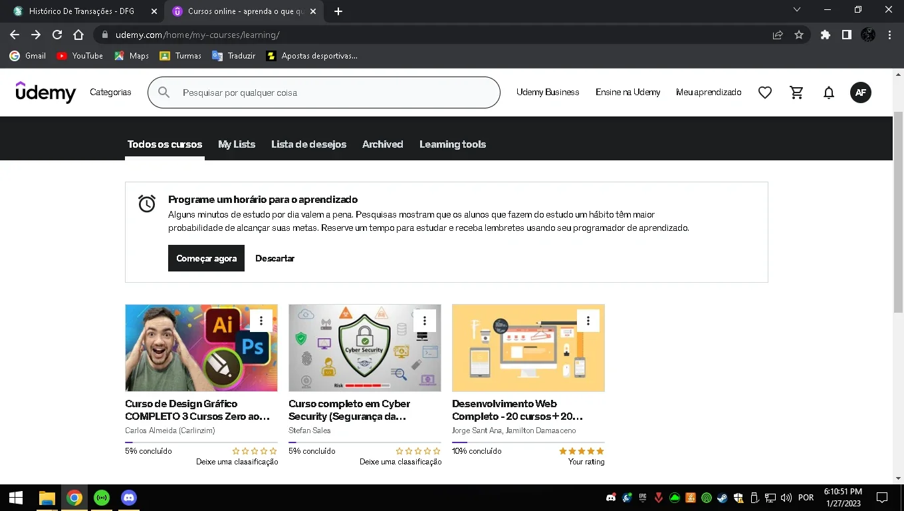The image size is (904, 511).
Task: Switch to the My Lists tab
Action: click(237, 144)
